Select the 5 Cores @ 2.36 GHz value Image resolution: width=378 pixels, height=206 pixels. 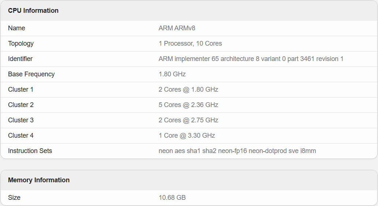click(188, 105)
